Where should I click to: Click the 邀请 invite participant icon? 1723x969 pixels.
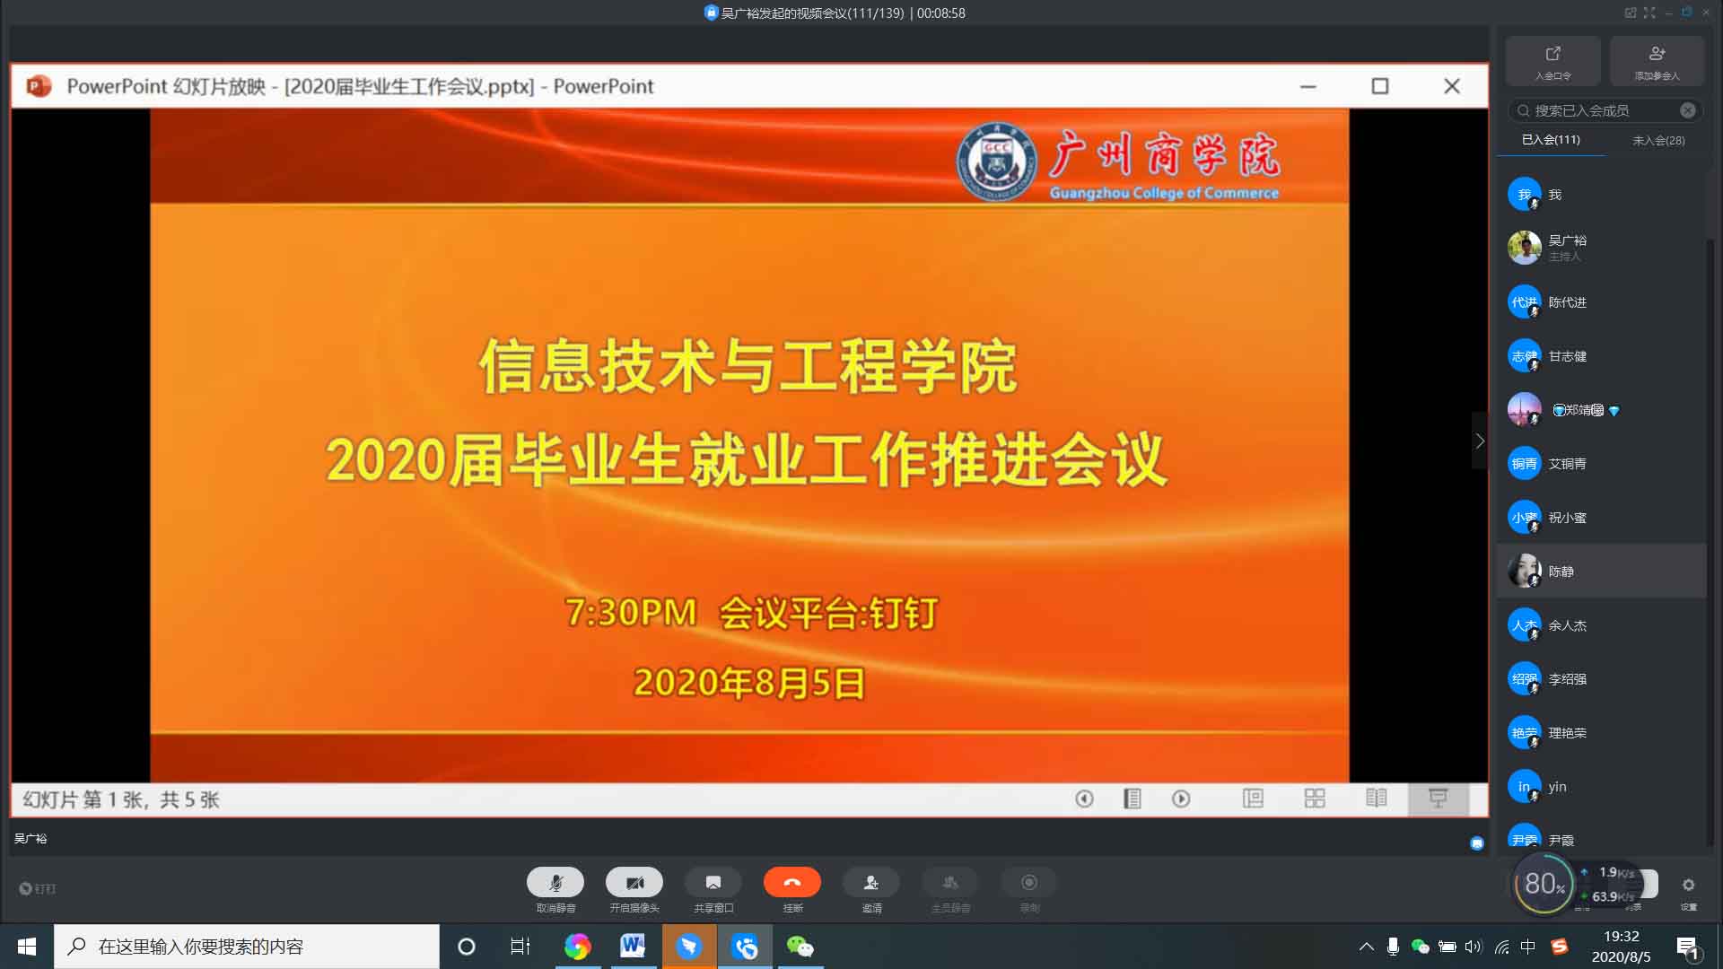pyautogui.click(x=870, y=883)
